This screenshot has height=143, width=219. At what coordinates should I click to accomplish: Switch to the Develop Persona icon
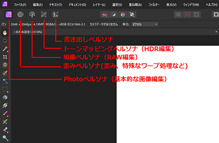pyautogui.click(x=32, y=14)
